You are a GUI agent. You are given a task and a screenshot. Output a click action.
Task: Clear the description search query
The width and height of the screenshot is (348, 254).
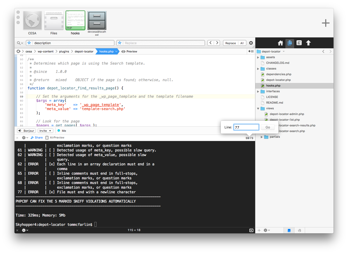pyautogui.click(x=251, y=43)
